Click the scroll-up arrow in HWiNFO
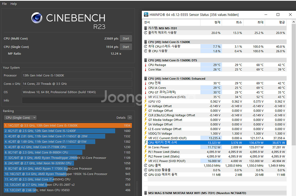This screenshot has width=296, height=196. tap(294, 22)
